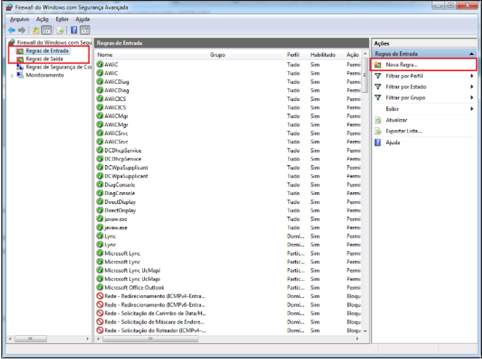
Task: Click the rules list scroll up arrow
Action: (x=365, y=54)
